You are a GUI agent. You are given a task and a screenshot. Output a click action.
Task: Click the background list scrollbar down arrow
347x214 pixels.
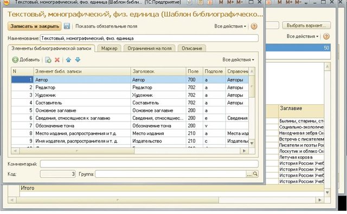click(x=327, y=192)
